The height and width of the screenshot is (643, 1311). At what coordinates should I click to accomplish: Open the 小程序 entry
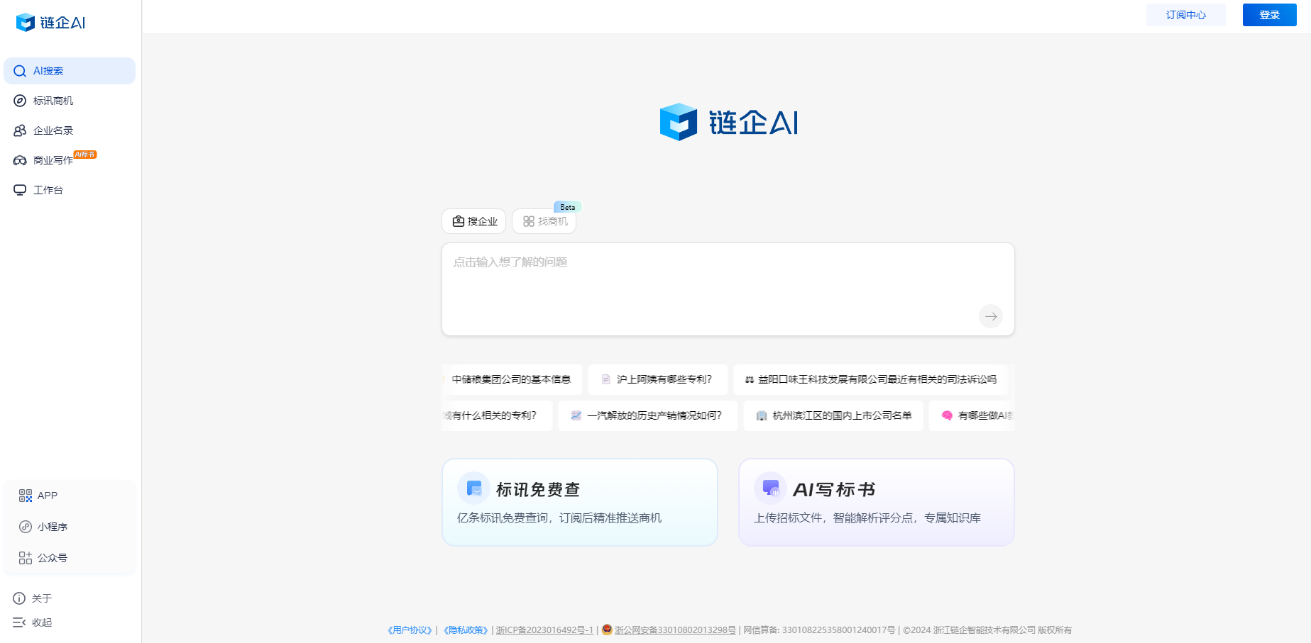point(43,527)
